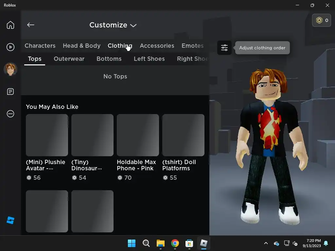
Task: Open the Roblox Home sidebar icon
Action: (x=10, y=25)
